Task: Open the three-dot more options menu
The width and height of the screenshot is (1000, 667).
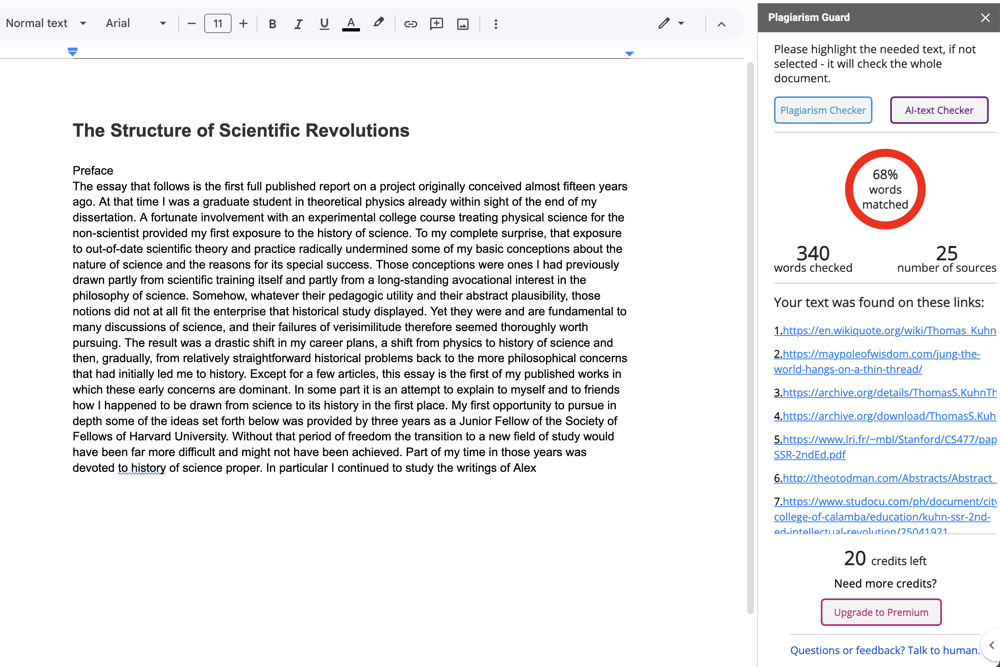Action: [x=496, y=24]
